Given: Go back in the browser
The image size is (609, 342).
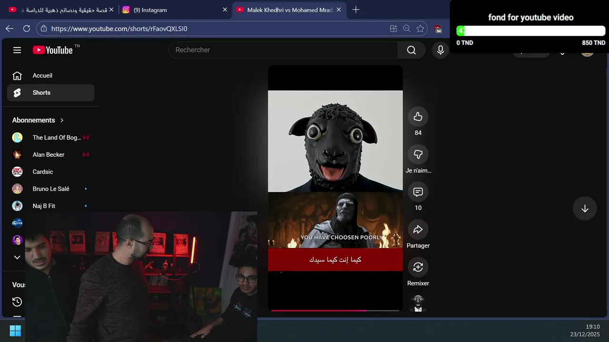Looking at the screenshot, I should [x=10, y=28].
